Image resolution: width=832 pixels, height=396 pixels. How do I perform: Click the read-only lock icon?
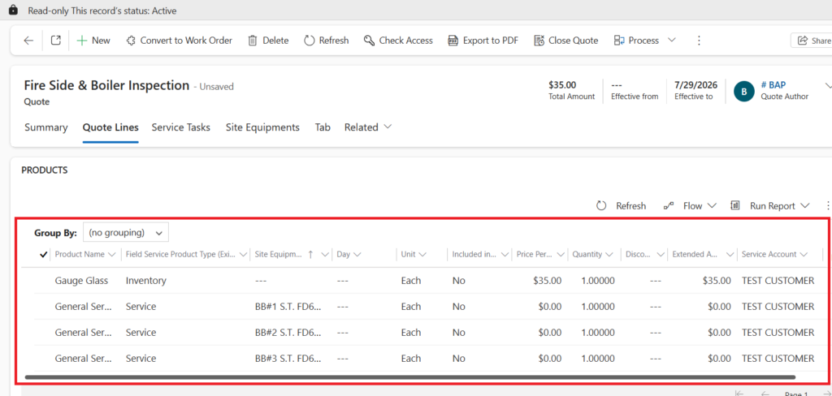13,11
